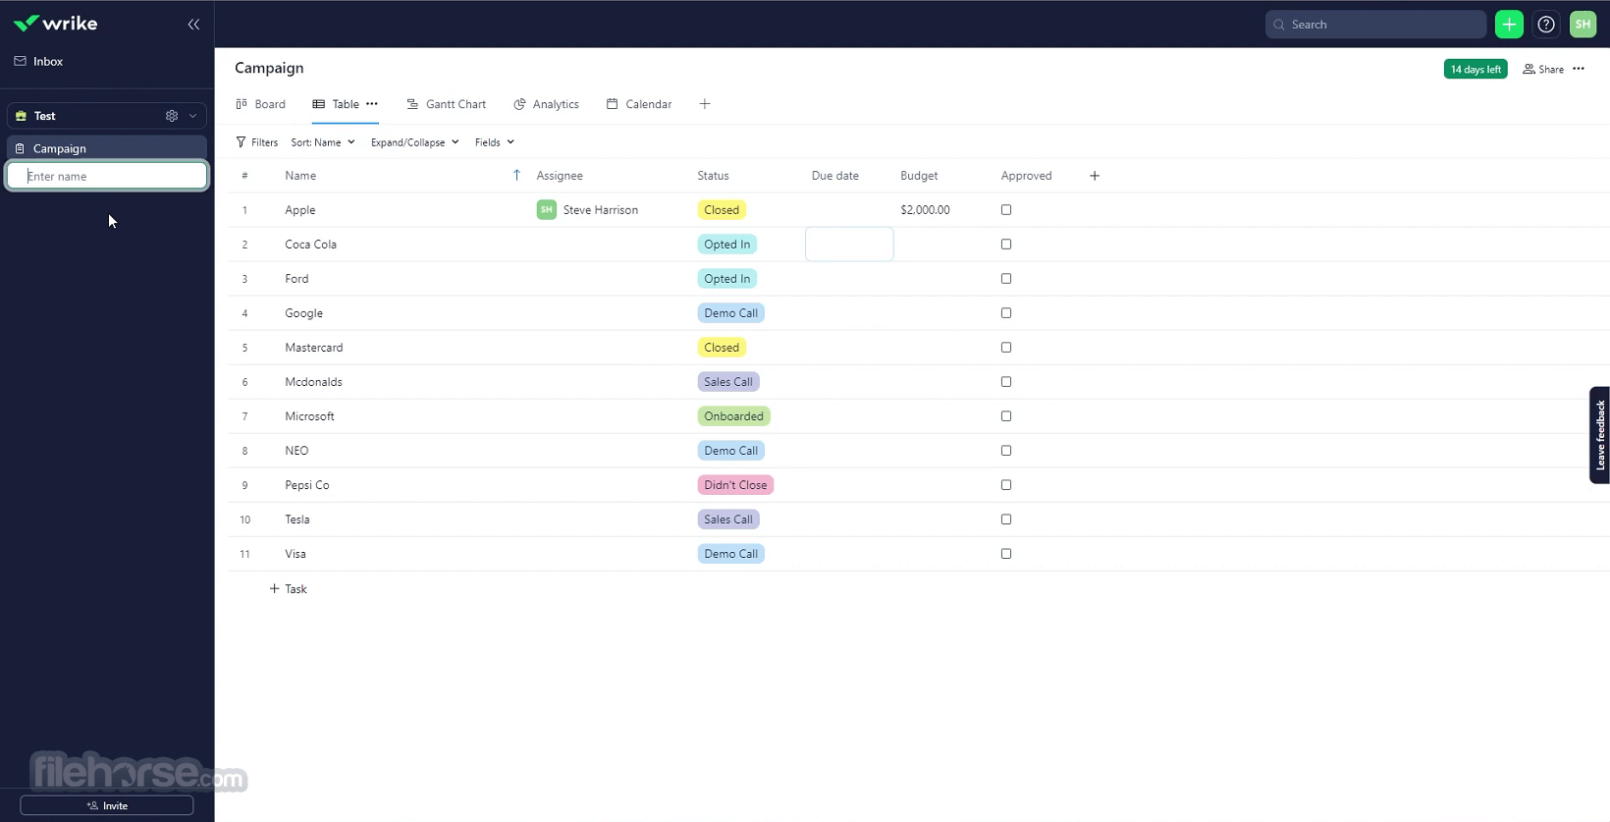Click the Coca Cola due date cell
The image size is (1610, 822).
pos(849,245)
